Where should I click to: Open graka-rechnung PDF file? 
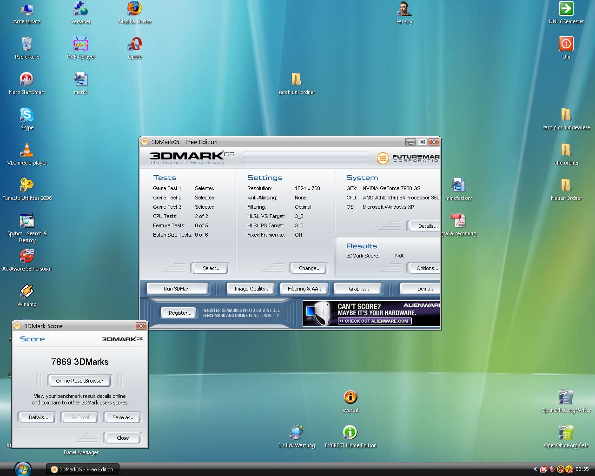click(458, 225)
